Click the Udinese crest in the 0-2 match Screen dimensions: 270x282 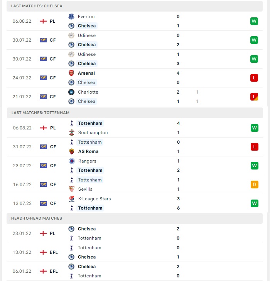coord(71,35)
